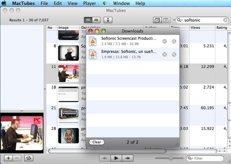Adjust the thumbnail size slider
The width and height of the screenshot is (231, 164).
pyautogui.click(x=171, y=159)
